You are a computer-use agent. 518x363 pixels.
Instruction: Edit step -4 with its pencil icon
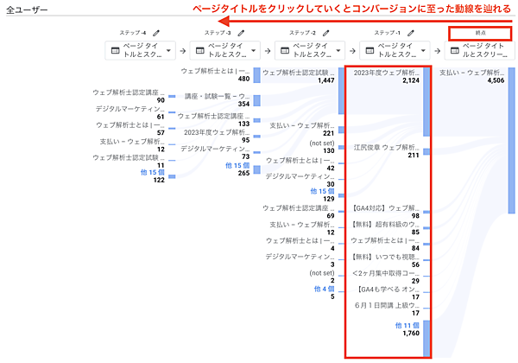click(156, 33)
